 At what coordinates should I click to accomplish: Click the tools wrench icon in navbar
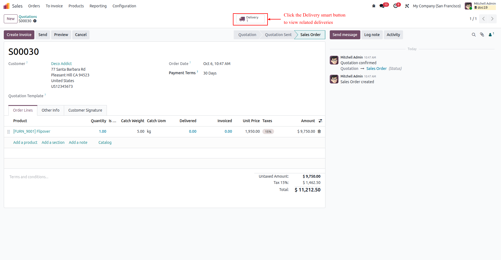[407, 6]
